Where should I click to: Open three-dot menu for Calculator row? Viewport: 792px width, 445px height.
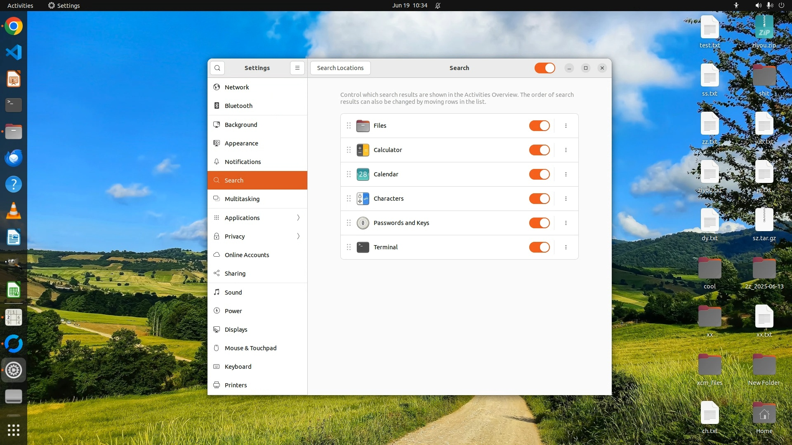click(566, 150)
